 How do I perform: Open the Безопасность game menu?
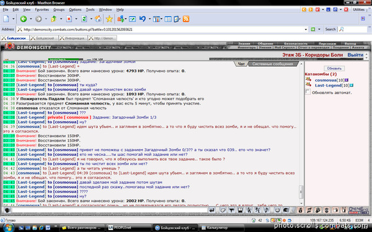(x=296, y=43)
